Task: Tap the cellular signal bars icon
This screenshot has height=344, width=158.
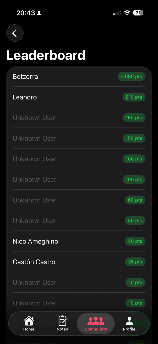Action: pos(117,13)
